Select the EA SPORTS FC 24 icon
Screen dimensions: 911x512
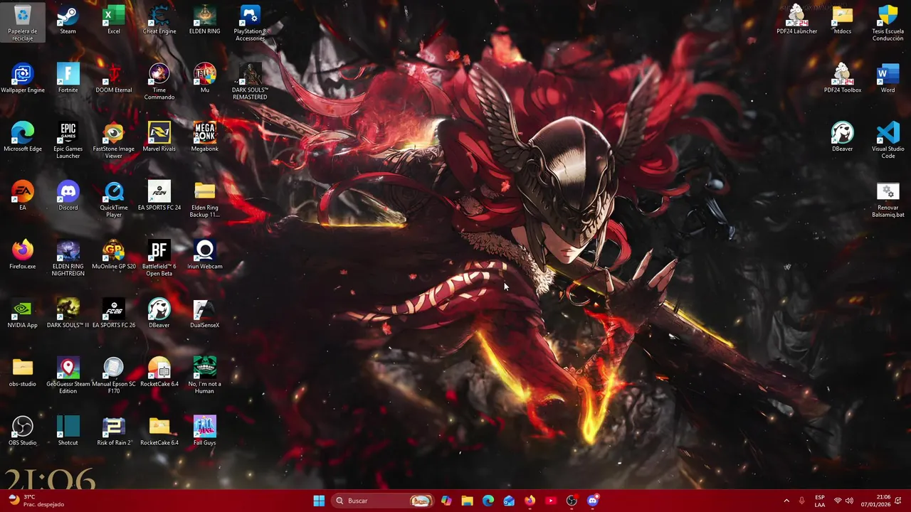point(159,196)
